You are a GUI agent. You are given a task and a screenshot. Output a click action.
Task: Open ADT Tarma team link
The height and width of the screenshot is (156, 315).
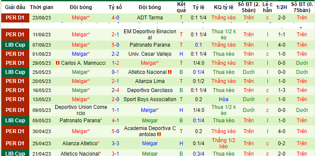(x=150, y=18)
